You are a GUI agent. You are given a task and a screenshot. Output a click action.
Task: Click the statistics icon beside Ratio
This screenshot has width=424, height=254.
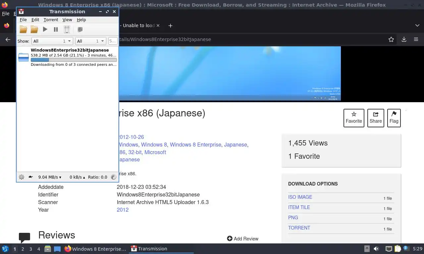click(114, 177)
